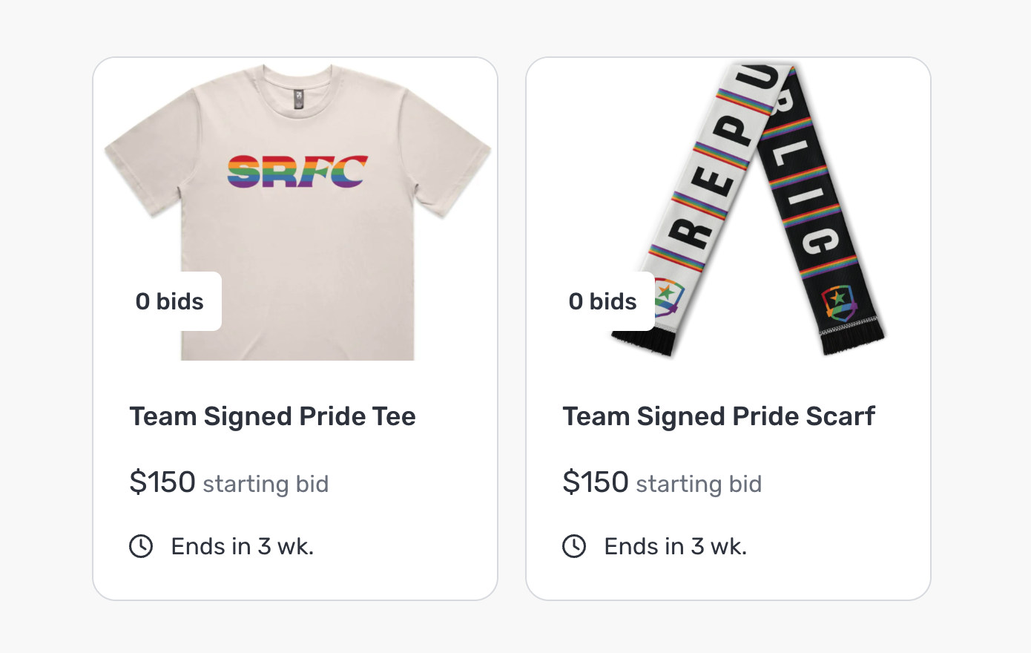Click the neck label tag on the tee
Screen dimensions: 1031x653
tap(298, 99)
